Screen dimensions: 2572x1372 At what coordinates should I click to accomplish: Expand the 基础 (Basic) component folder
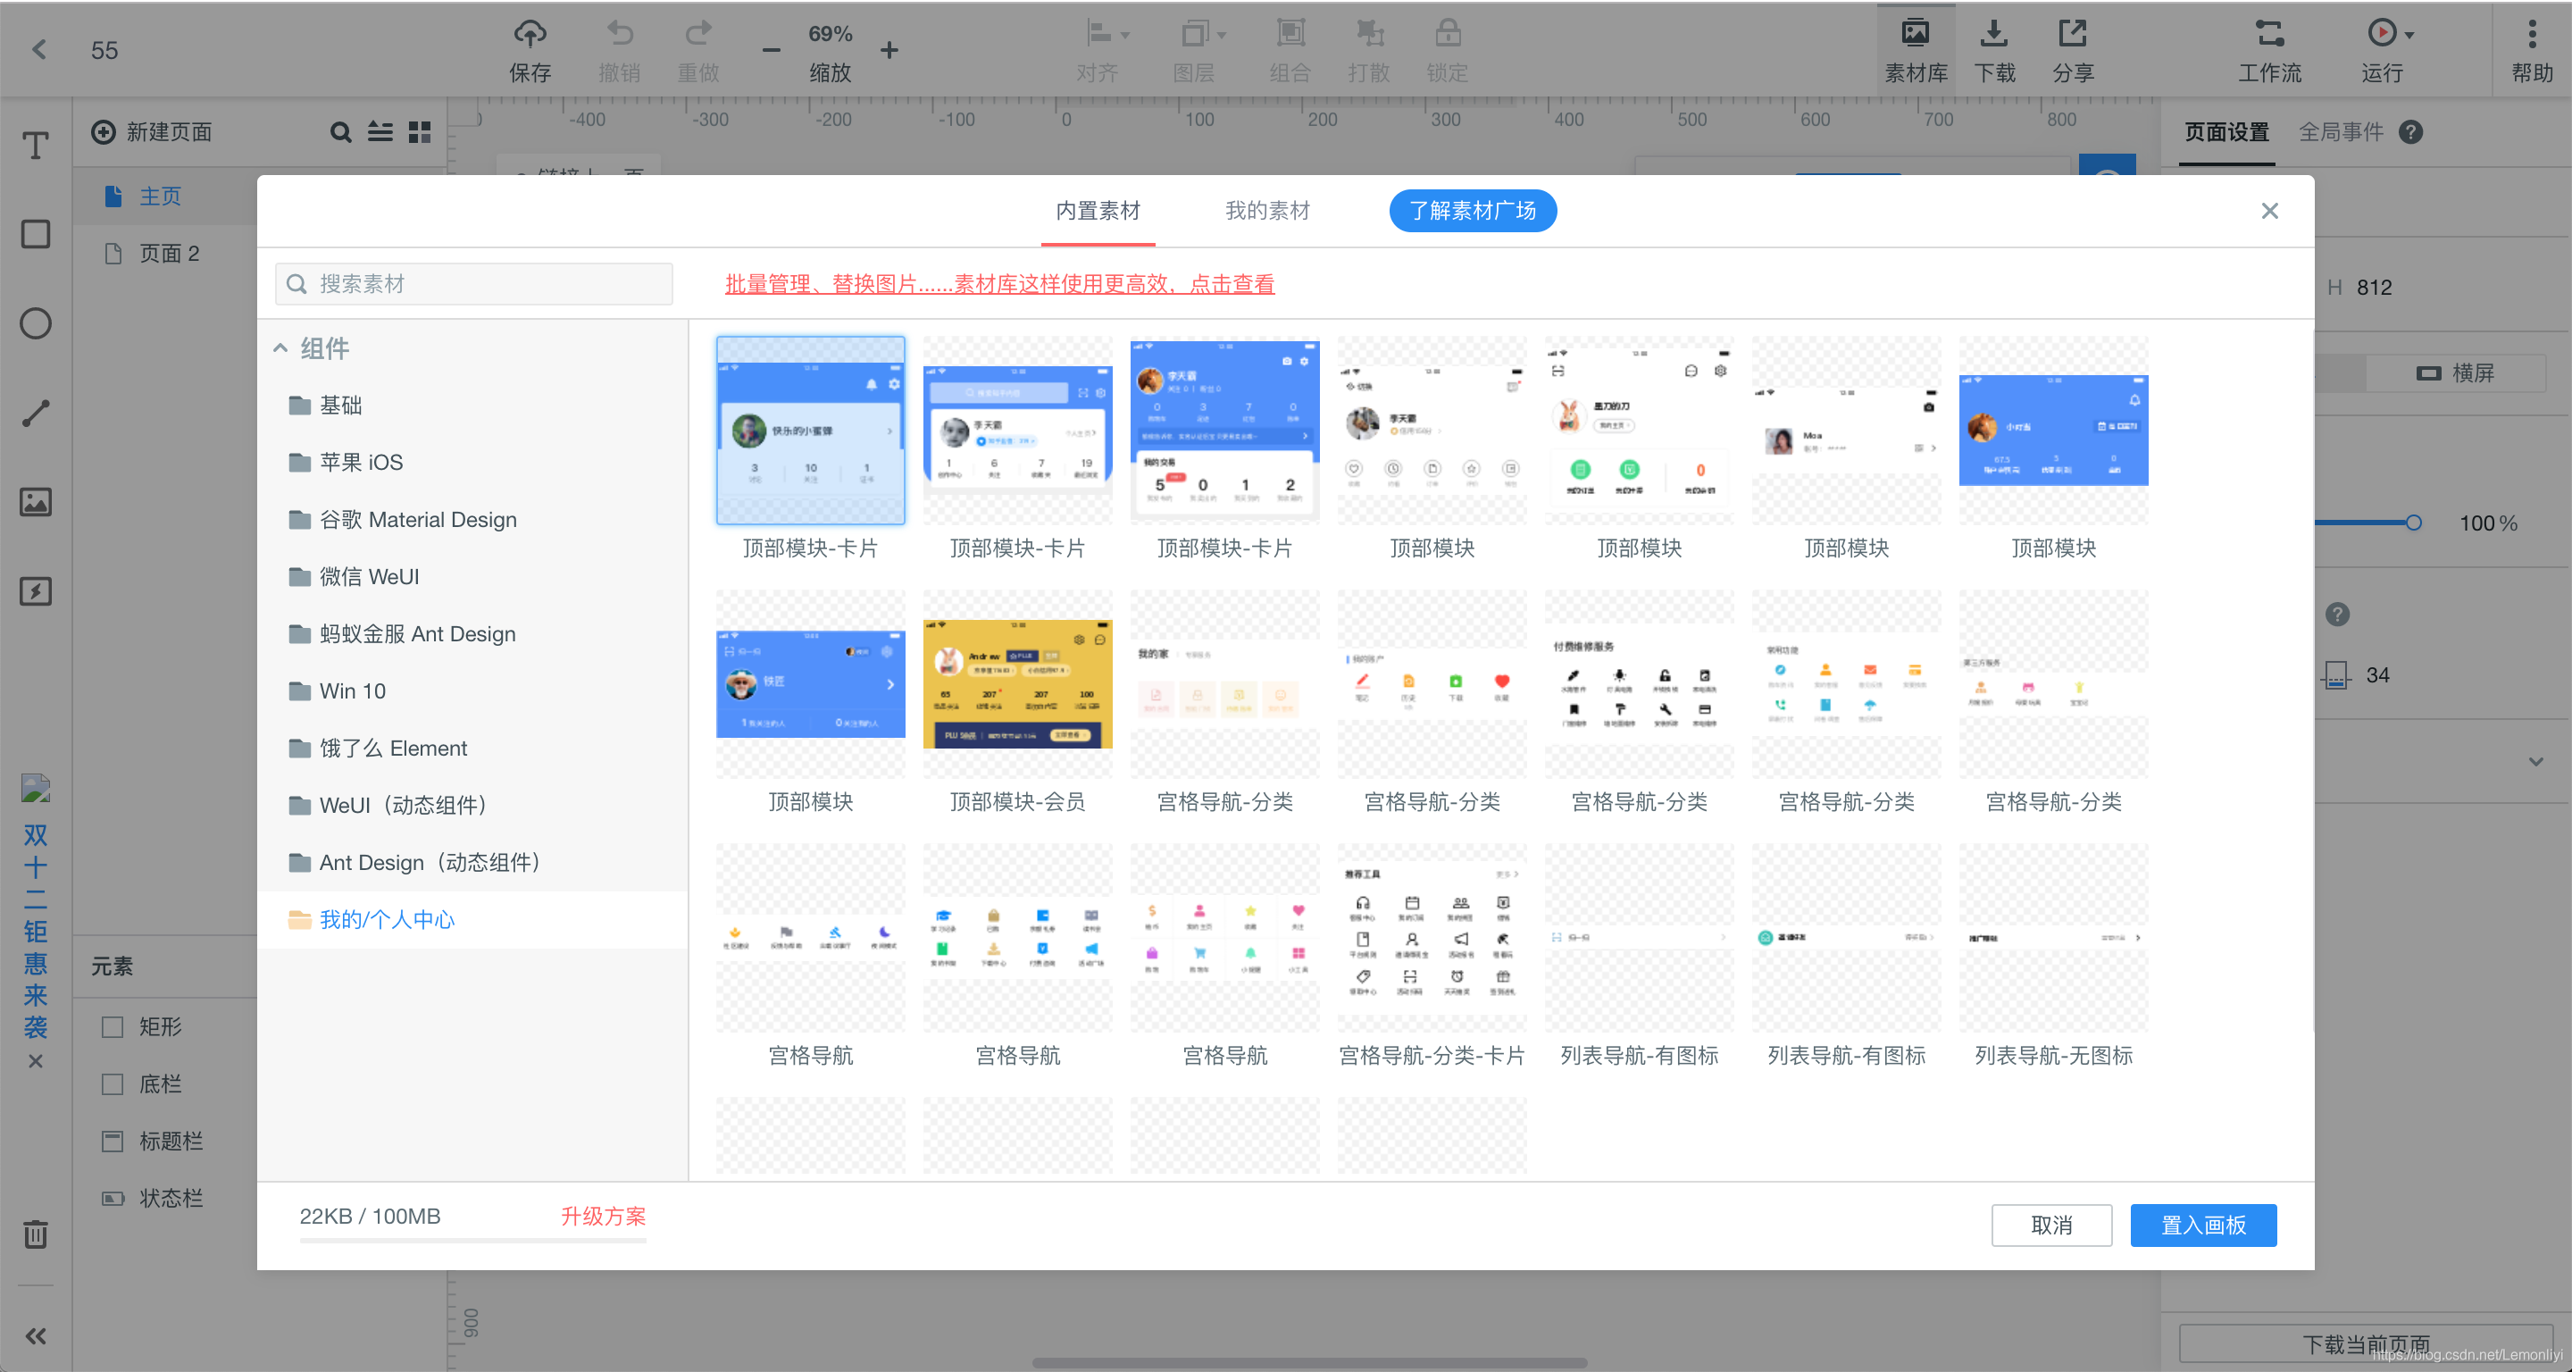coord(340,406)
